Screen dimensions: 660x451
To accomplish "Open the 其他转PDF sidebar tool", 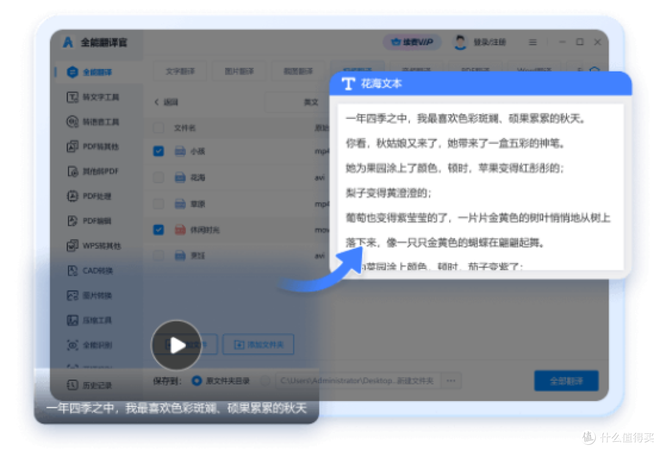I will click(x=93, y=171).
